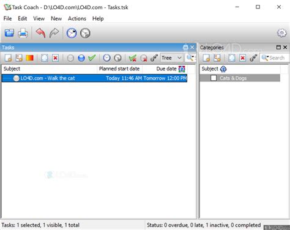
Task: Delete selected category with red X icon
Action: 243,58
